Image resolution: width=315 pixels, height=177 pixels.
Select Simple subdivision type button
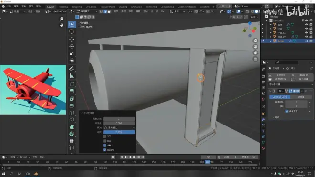pyautogui.click(x=301, y=97)
